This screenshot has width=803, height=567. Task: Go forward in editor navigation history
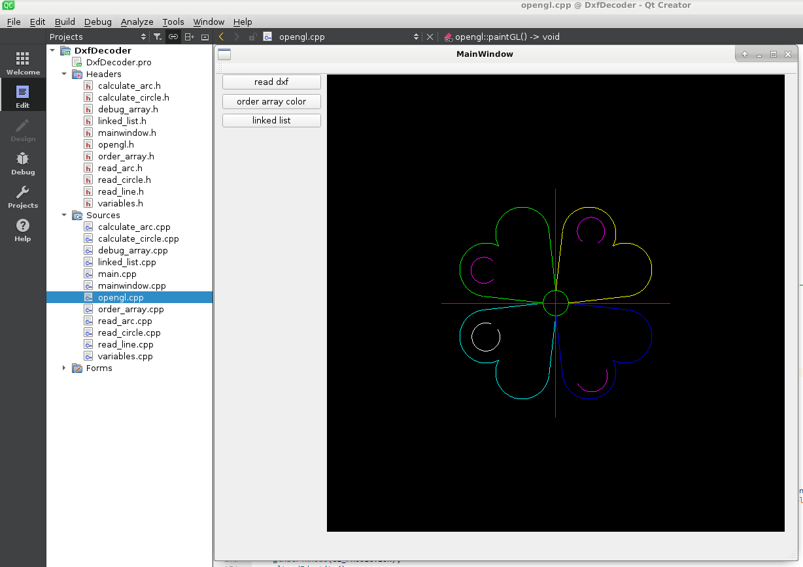pyautogui.click(x=237, y=37)
